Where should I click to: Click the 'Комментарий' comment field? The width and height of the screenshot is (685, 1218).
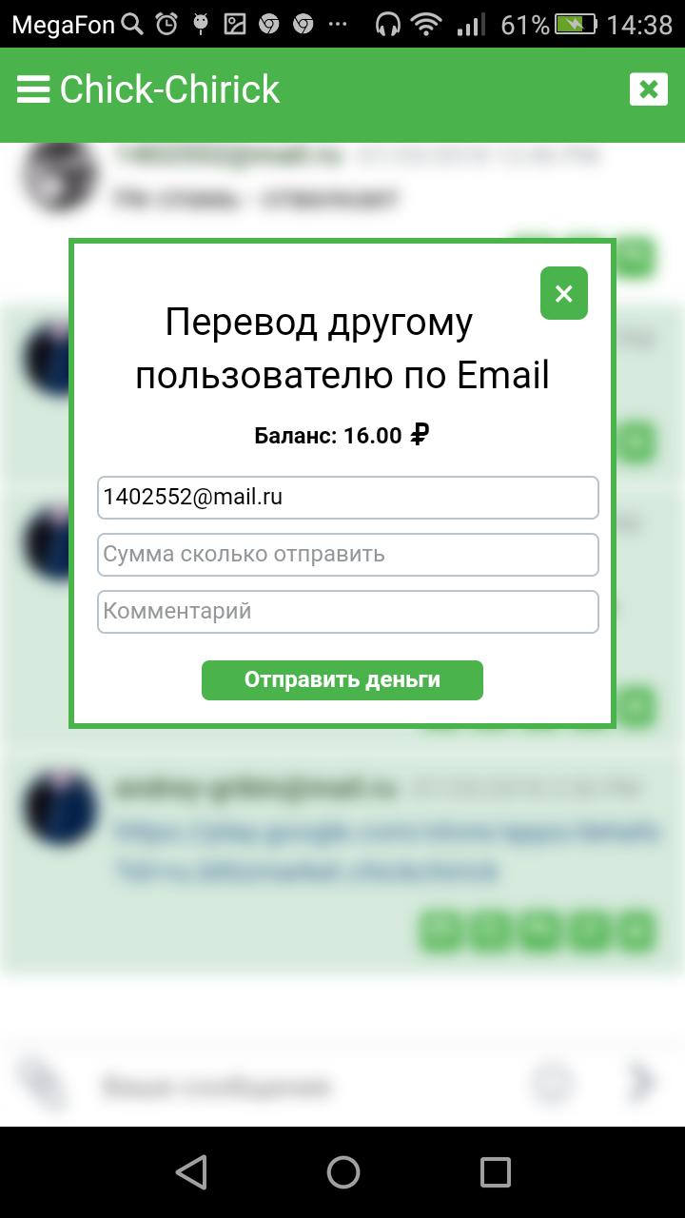click(348, 612)
